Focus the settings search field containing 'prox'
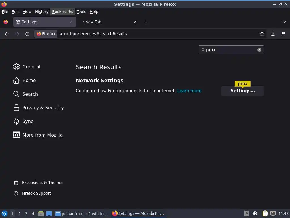This screenshot has width=290, height=218. click(x=231, y=50)
